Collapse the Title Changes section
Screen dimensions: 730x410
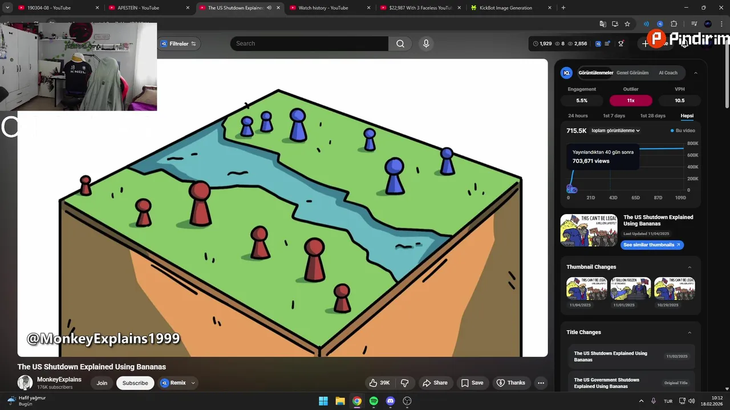tap(689, 333)
